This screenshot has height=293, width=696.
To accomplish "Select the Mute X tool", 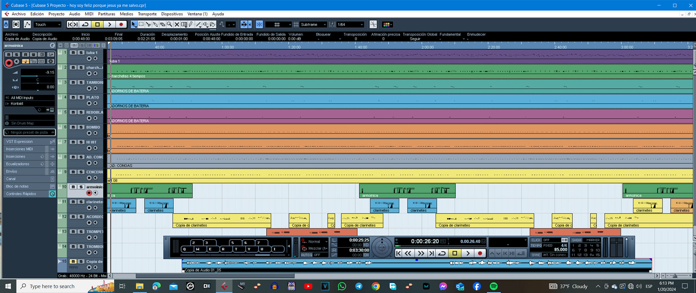I will [177, 24].
